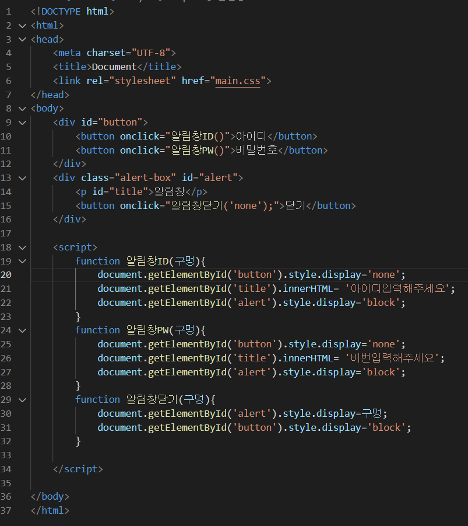
Task: Click getElementById on line 27
Action: 187,372
